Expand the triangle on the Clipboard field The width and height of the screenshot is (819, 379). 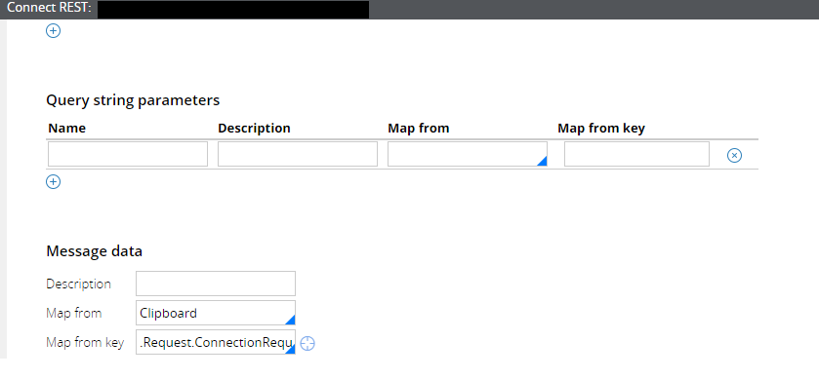coord(290,320)
